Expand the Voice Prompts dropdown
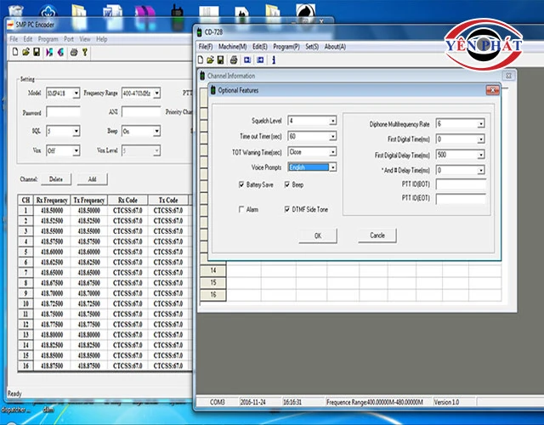544x425 pixels. 332,167
